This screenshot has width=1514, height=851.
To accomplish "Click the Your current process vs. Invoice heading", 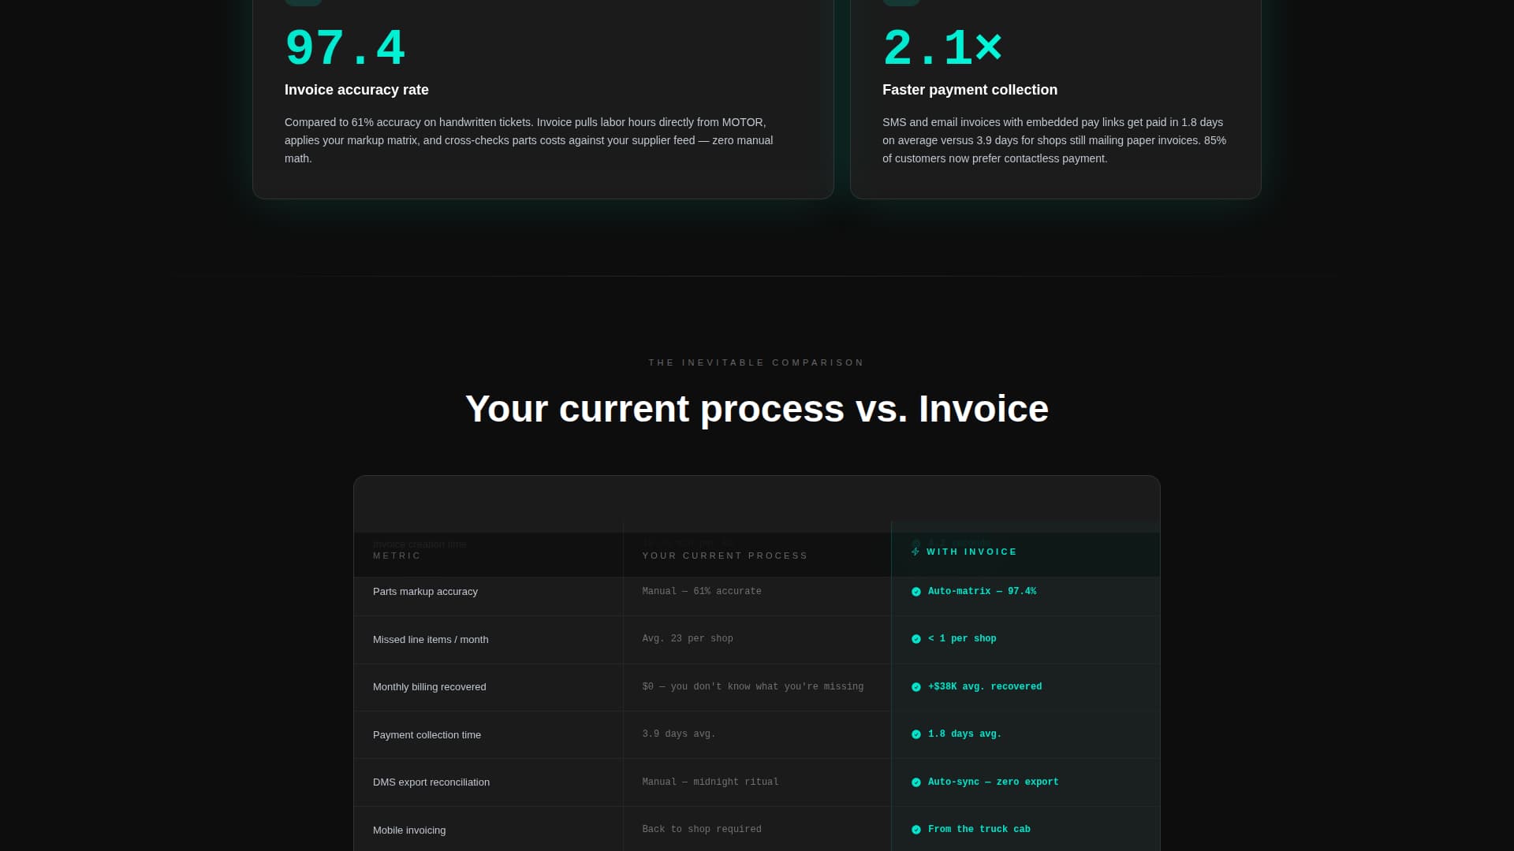I will click(757, 409).
